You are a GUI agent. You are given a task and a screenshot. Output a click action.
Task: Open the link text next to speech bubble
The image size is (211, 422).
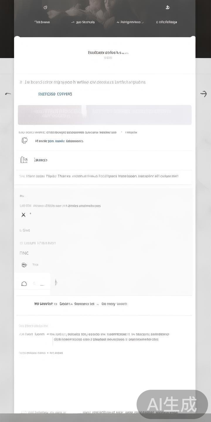(x=59, y=141)
